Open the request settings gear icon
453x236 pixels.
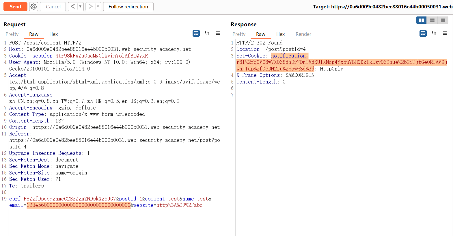(x=34, y=7)
